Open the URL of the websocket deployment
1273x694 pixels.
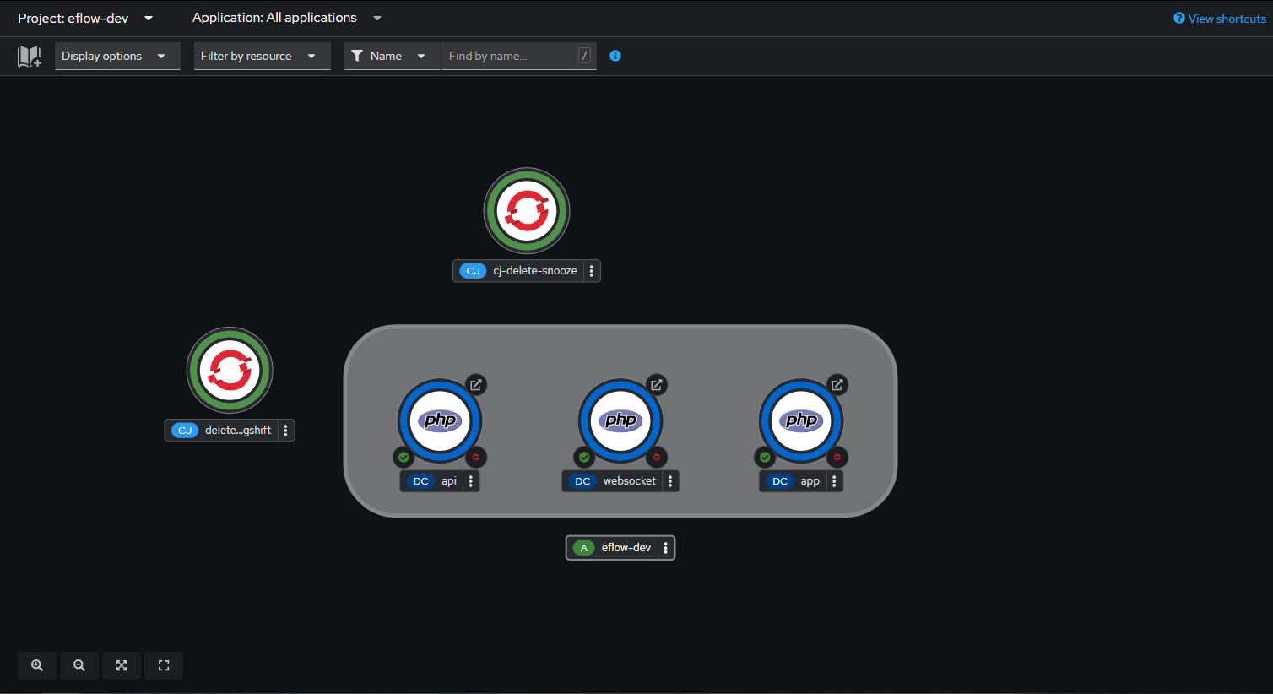(657, 385)
